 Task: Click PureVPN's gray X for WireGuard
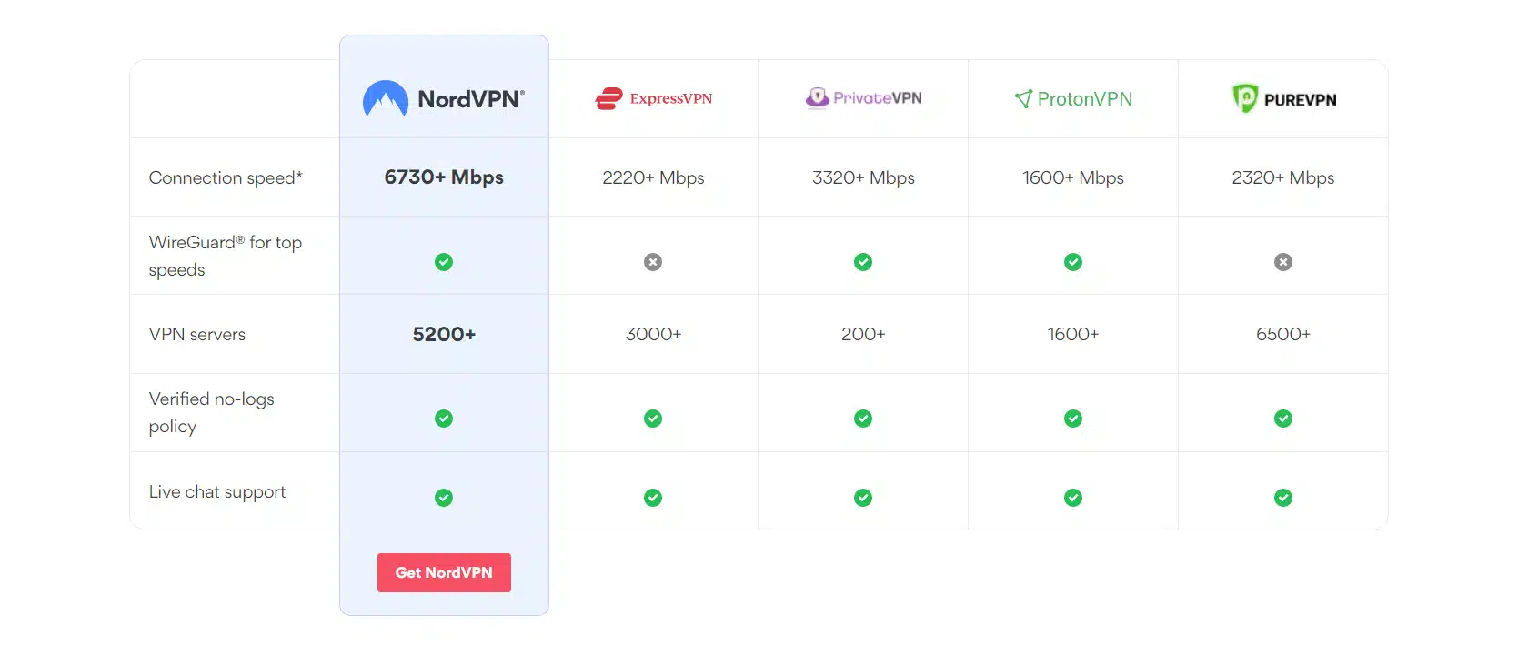coord(1283,262)
